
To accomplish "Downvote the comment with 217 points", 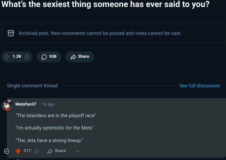I will [x=37, y=151].
